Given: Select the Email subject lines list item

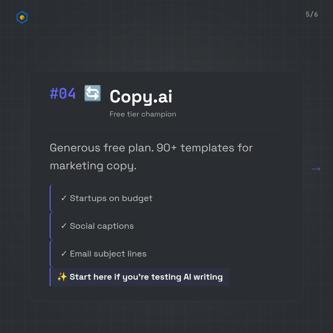Looking at the screenshot, I should pyautogui.click(x=108, y=254).
